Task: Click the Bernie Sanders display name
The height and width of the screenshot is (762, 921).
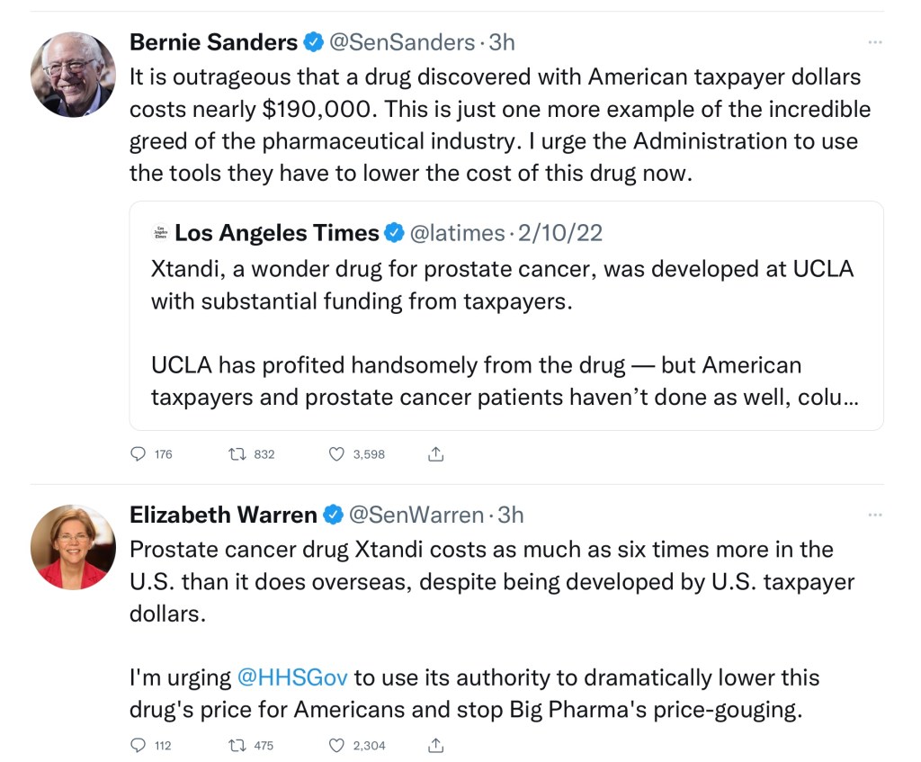Action: 213,42
